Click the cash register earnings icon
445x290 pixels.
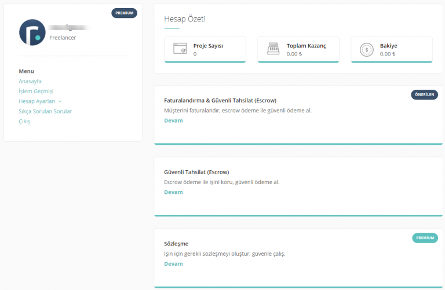click(x=273, y=49)
